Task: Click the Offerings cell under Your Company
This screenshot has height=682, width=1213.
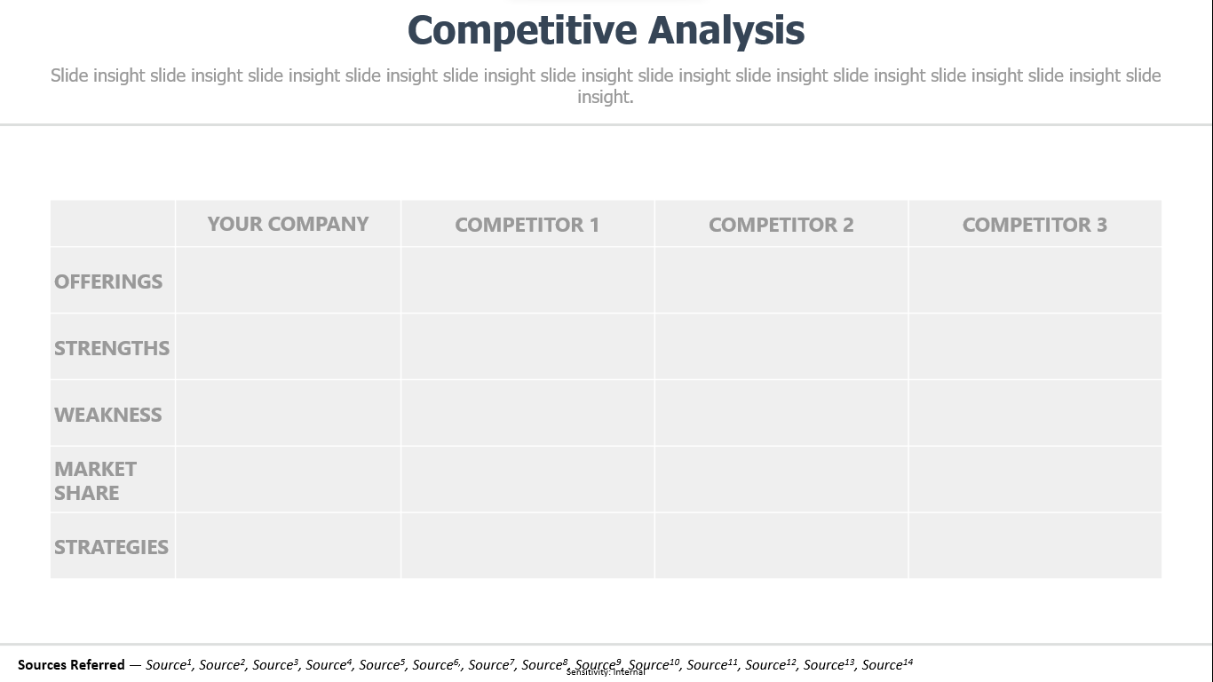Action: pyautogui.click(x=288, y=280)
